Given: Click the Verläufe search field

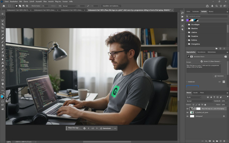Looking at the screenshot, I should coord(208,16).
